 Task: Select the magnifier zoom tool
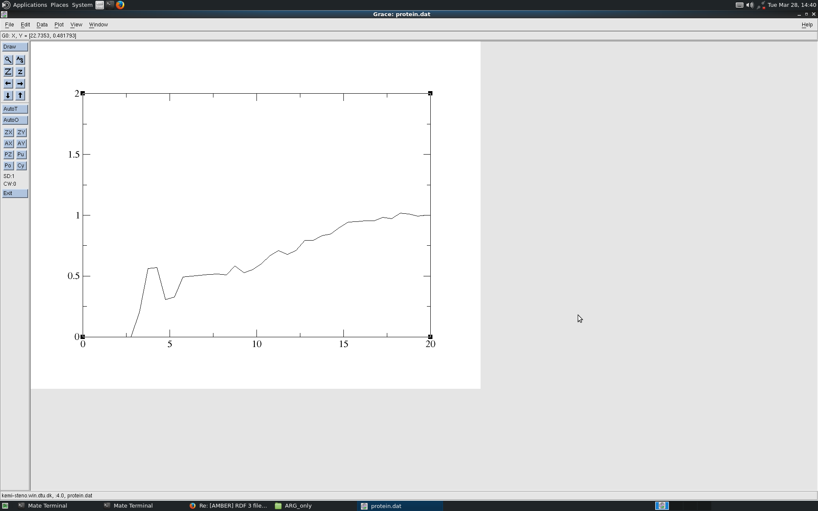tap(8, 60)
